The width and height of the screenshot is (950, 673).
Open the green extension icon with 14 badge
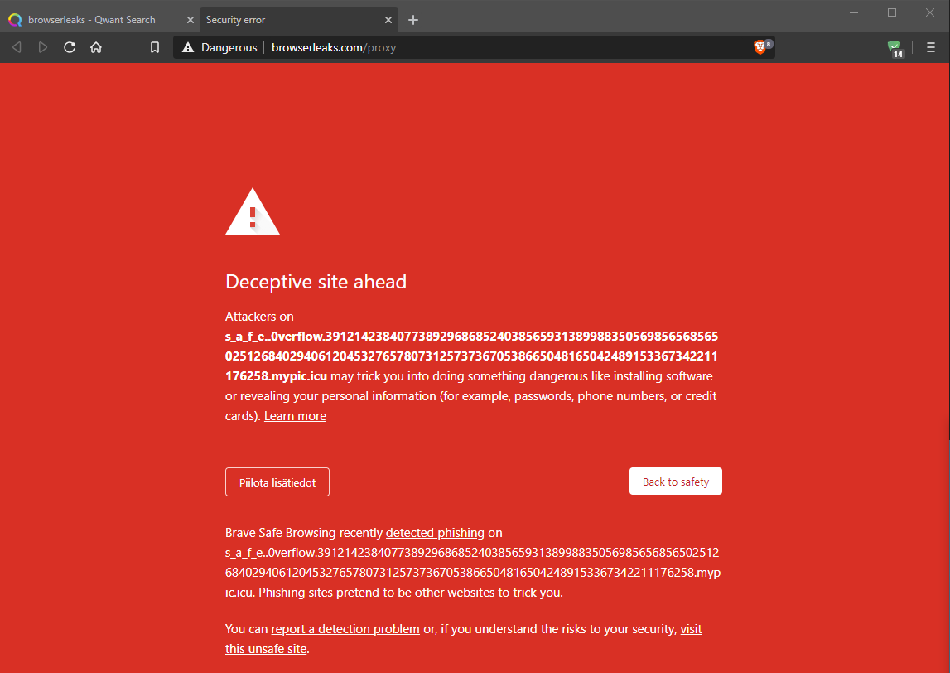(895, 48)
